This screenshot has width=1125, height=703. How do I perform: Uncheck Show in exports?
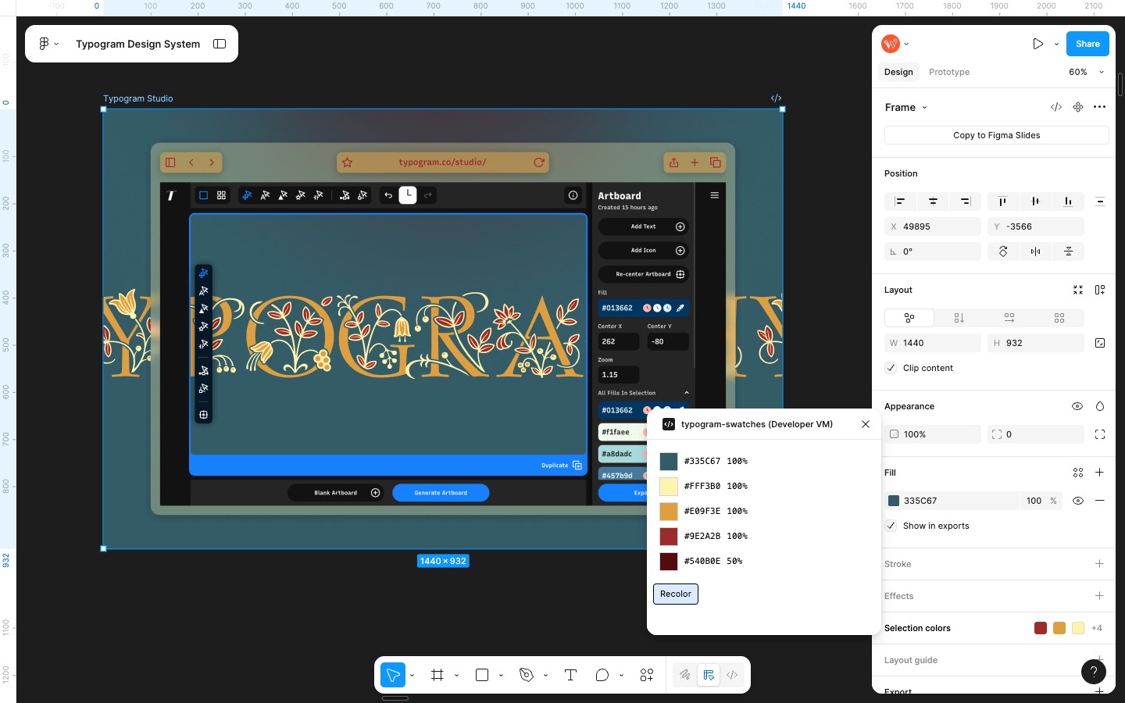point(891,526)
